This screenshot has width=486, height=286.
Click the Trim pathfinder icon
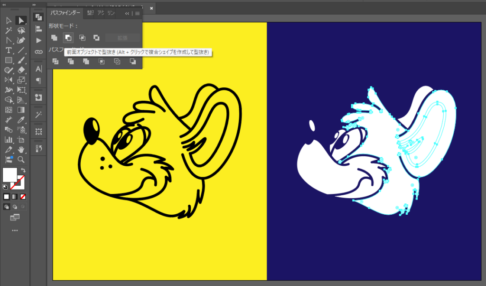71,61
